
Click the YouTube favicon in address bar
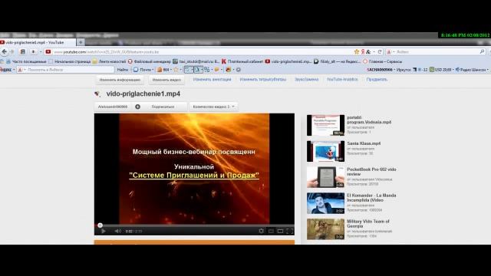click(48, 51)
